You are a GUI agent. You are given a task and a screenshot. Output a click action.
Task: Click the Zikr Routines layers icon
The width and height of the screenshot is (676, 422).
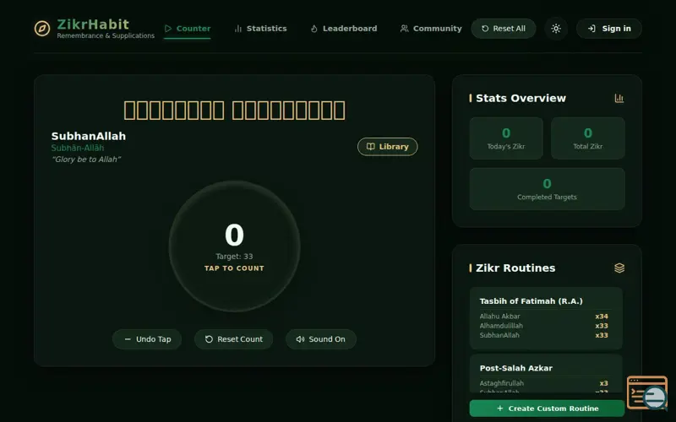pyautogui.click(x=619, y=268)
